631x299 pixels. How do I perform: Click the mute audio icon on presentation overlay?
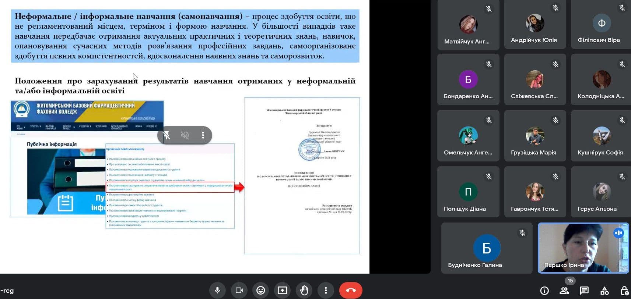click(185, 135)
